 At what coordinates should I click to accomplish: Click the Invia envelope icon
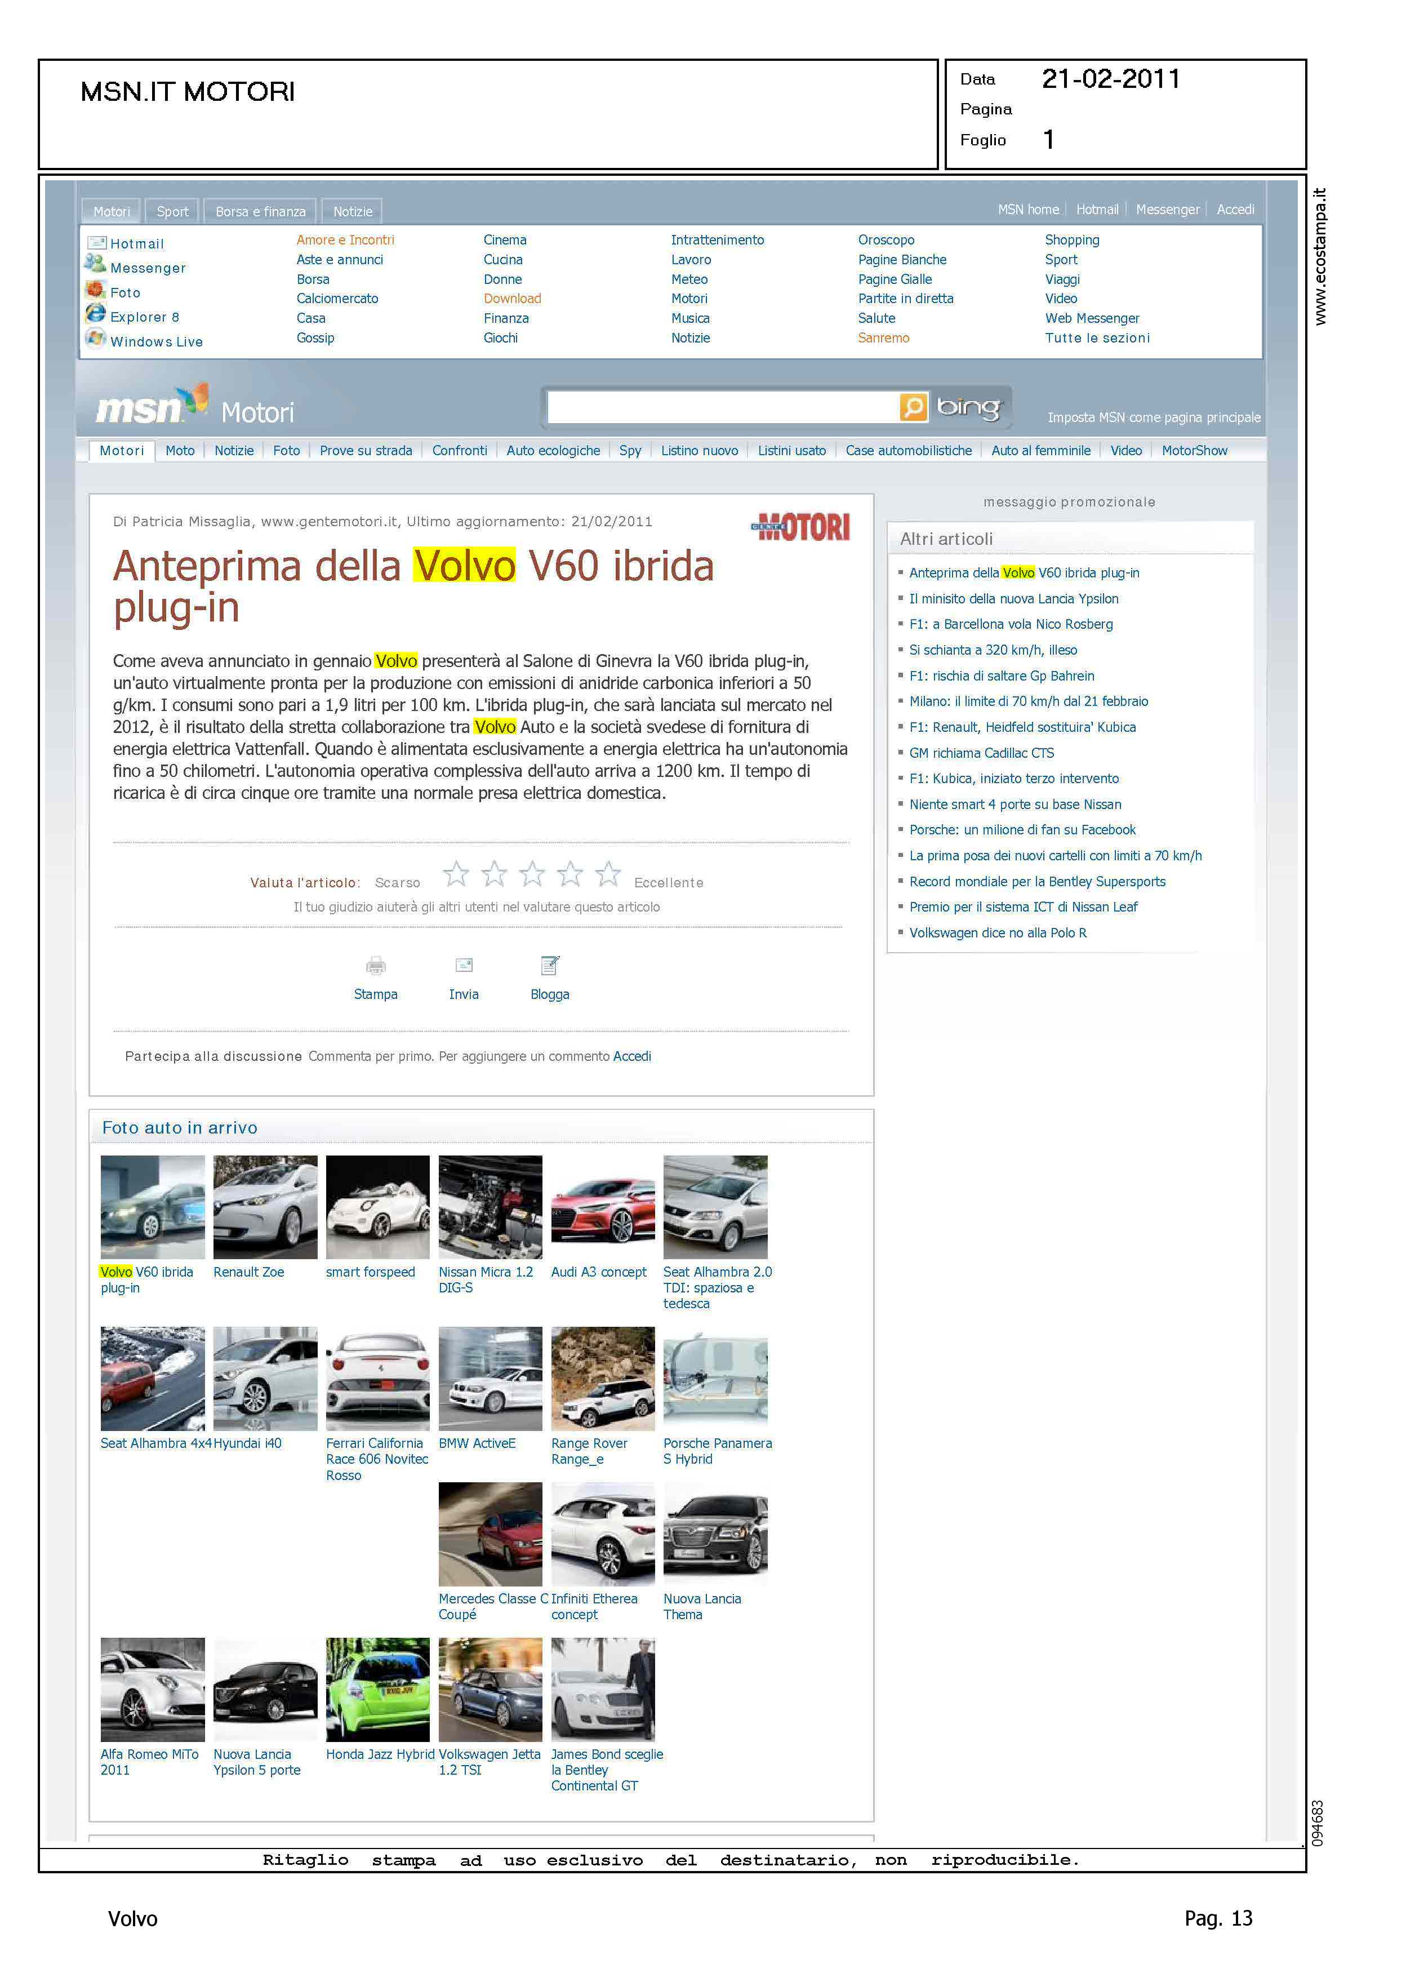point(464,965)
